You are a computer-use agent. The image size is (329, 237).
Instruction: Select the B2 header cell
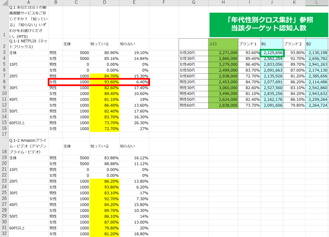click(x=317, y=44)
